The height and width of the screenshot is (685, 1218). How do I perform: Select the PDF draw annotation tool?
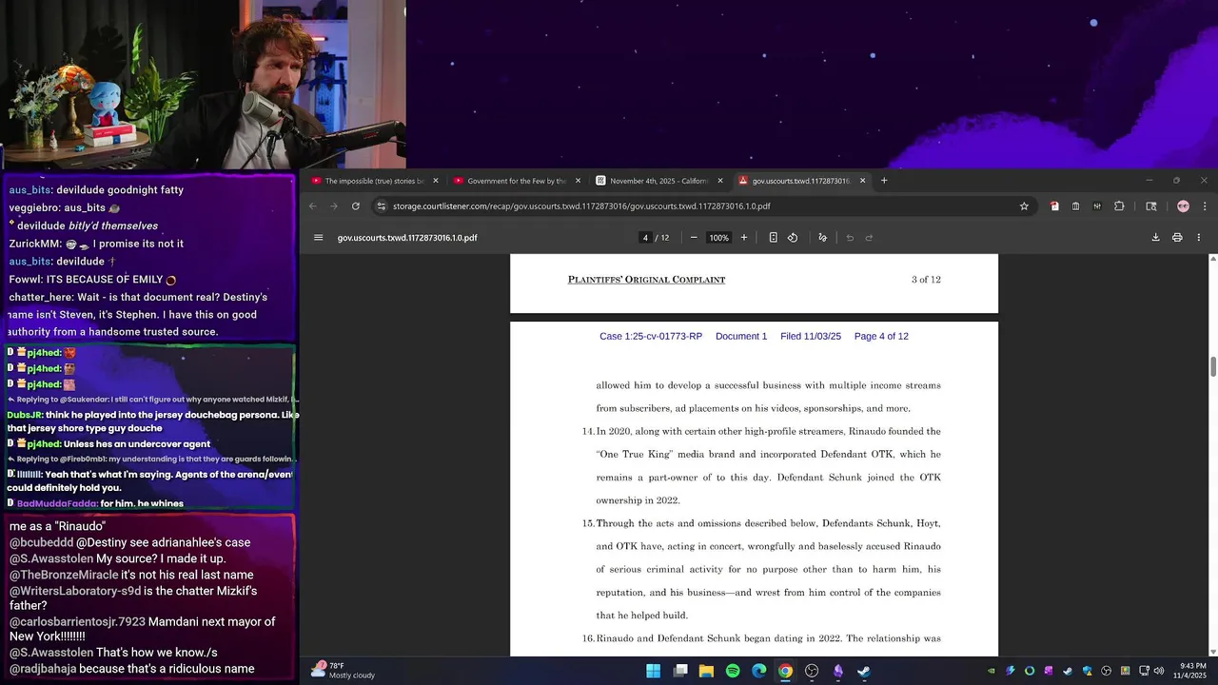(x=823, y=238)
